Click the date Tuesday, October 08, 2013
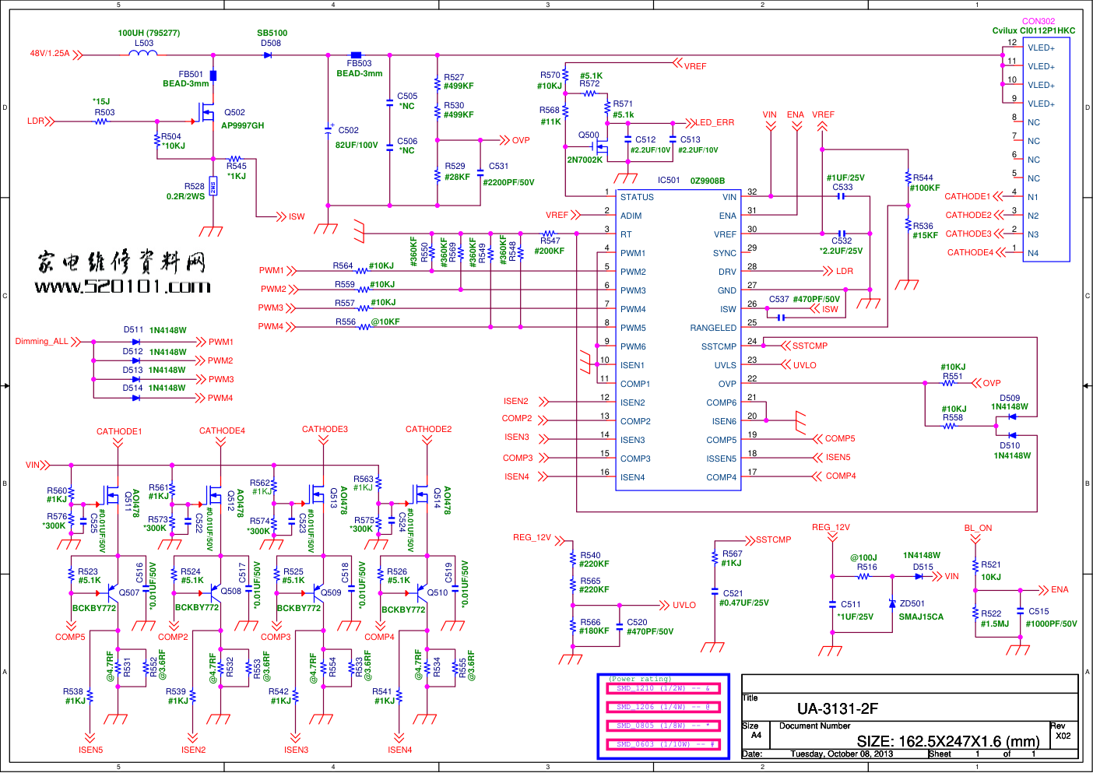 842,754
